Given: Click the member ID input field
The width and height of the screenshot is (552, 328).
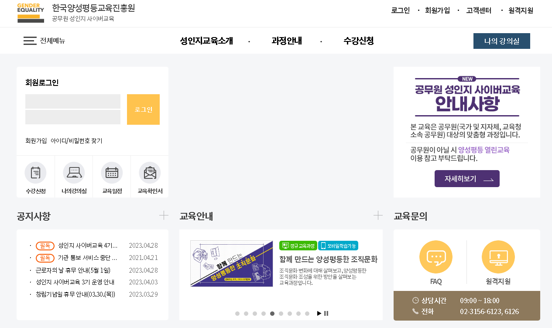Looking at the screenshot, I should [x=72, y=101].
